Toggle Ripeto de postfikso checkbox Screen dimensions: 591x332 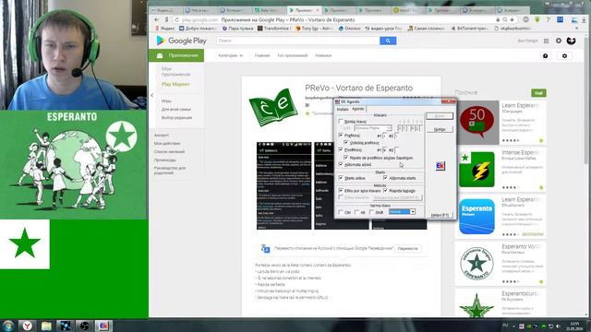click(346, 158)
